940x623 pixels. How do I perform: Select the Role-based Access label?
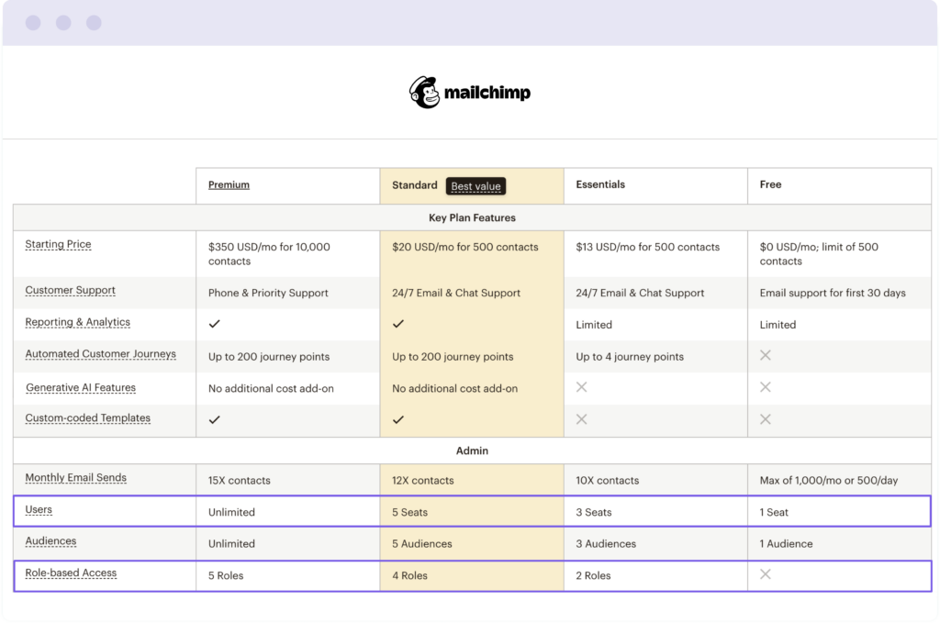pos(71,573)
